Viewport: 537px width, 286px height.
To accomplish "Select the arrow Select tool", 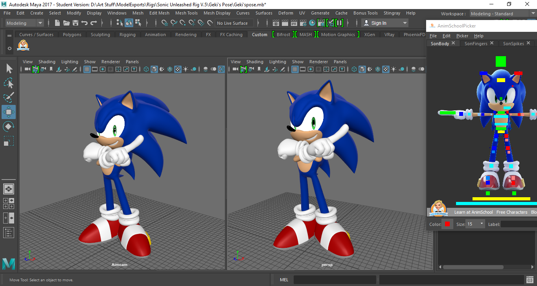I will pos(9,69).
